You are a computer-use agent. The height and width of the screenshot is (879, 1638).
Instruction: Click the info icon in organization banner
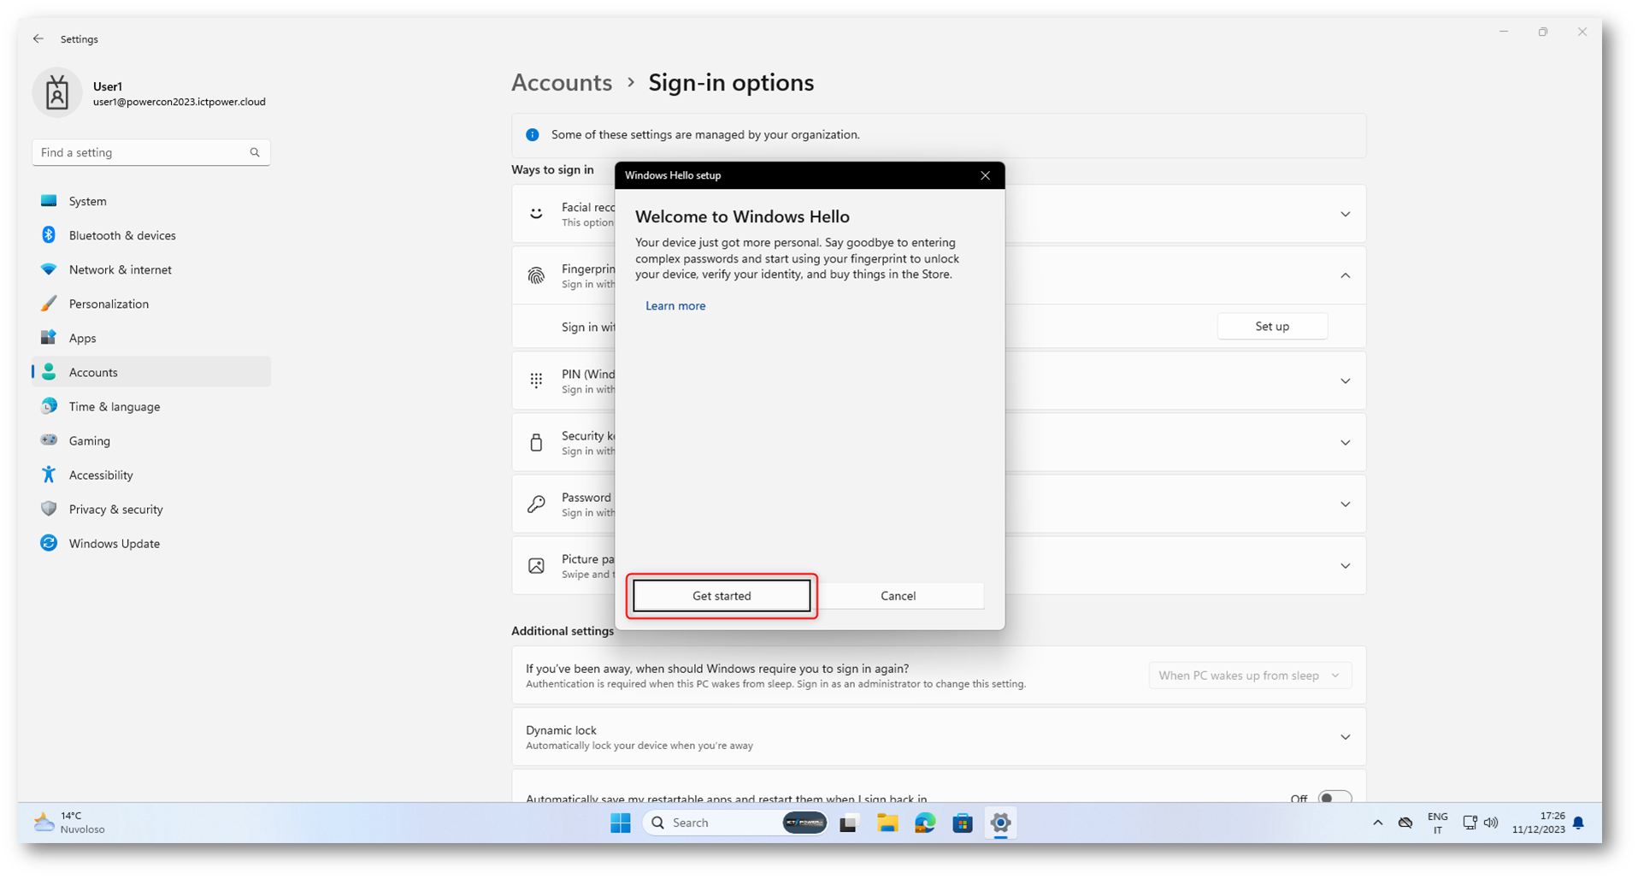pyautogui.click(x=533, y=135)
